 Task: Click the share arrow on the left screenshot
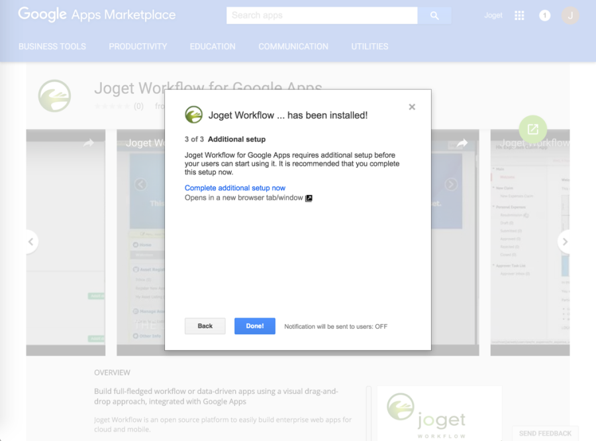tap(89, 143)
